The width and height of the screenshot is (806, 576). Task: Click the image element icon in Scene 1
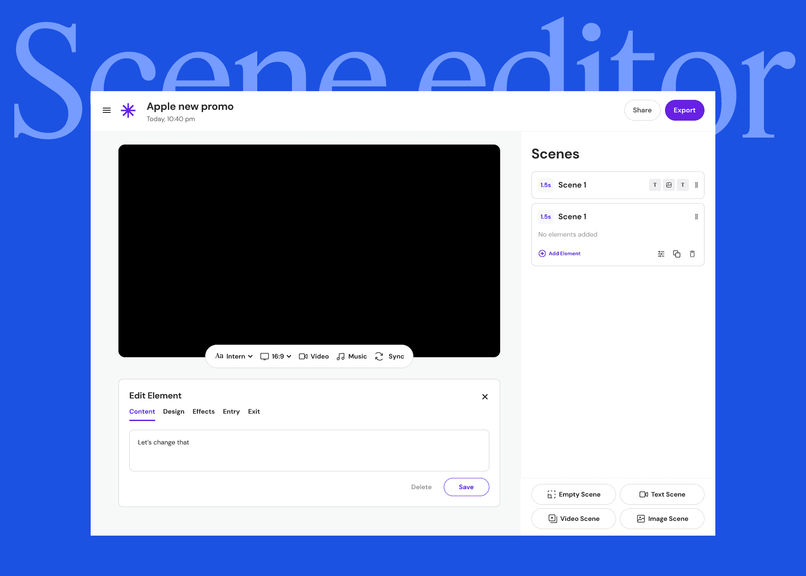(x=669, y=185)
